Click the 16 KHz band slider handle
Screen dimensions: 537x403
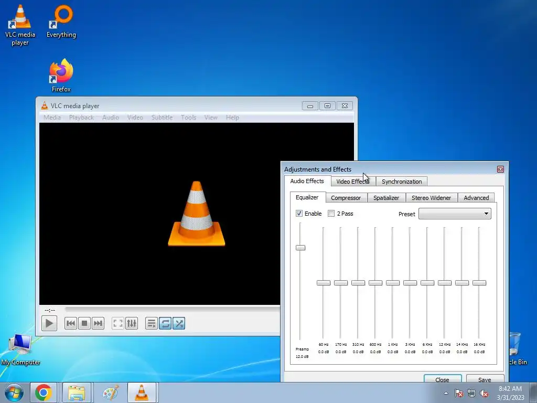(x=479, y=283)
